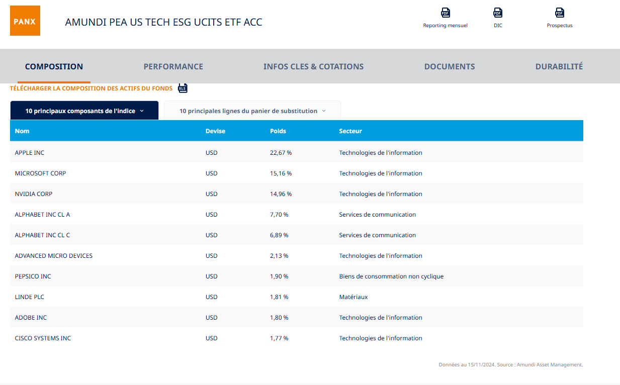
Task: Click the XLS download icon
Action: (x=183, y=88)
